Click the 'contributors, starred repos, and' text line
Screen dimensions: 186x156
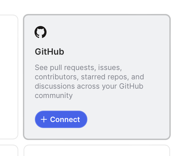[89, 77]
